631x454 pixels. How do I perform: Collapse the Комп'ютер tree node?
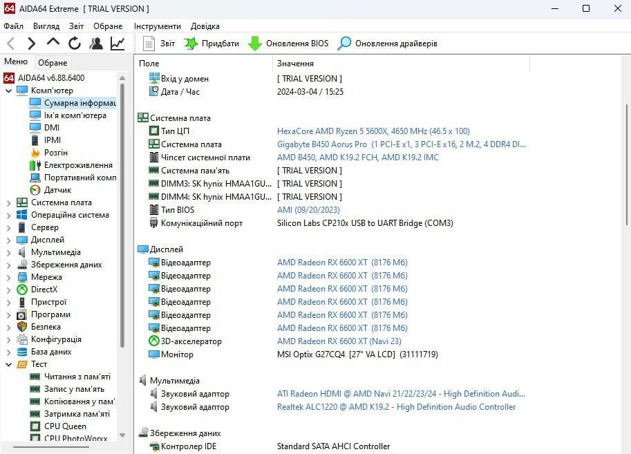click(x=8, y=91)
